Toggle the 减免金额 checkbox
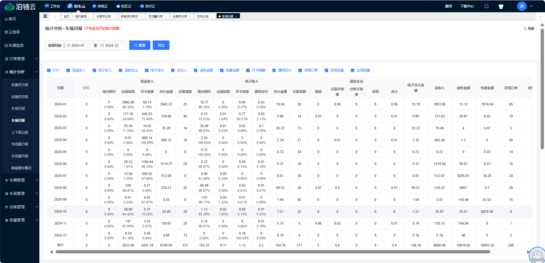 (196, 70)
